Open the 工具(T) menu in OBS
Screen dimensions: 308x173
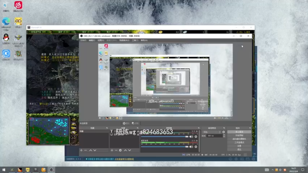[x=135, y=40]
